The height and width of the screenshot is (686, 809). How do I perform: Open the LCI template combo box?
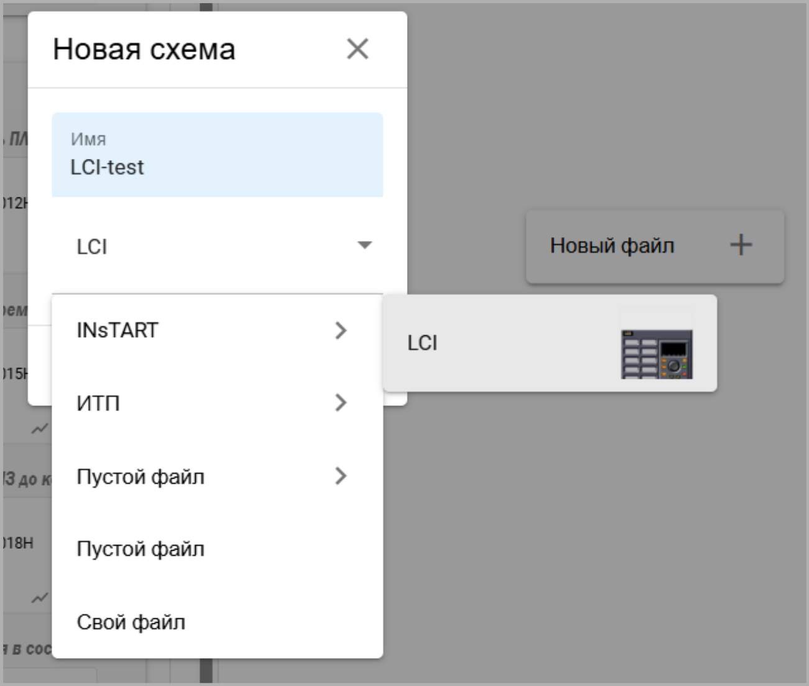(x=211, y=246)
